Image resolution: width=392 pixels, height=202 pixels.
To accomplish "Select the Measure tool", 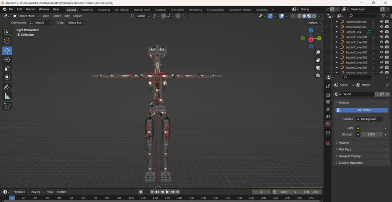I will pos(7,96).
